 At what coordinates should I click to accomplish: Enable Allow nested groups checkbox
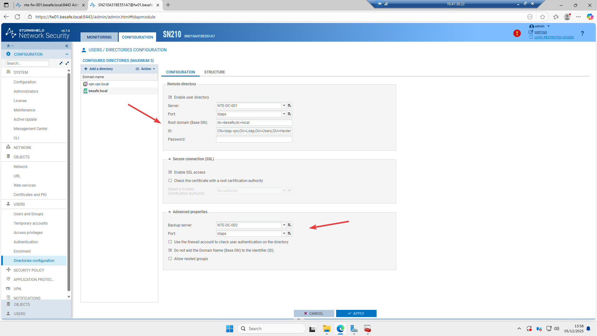point(170,259)
